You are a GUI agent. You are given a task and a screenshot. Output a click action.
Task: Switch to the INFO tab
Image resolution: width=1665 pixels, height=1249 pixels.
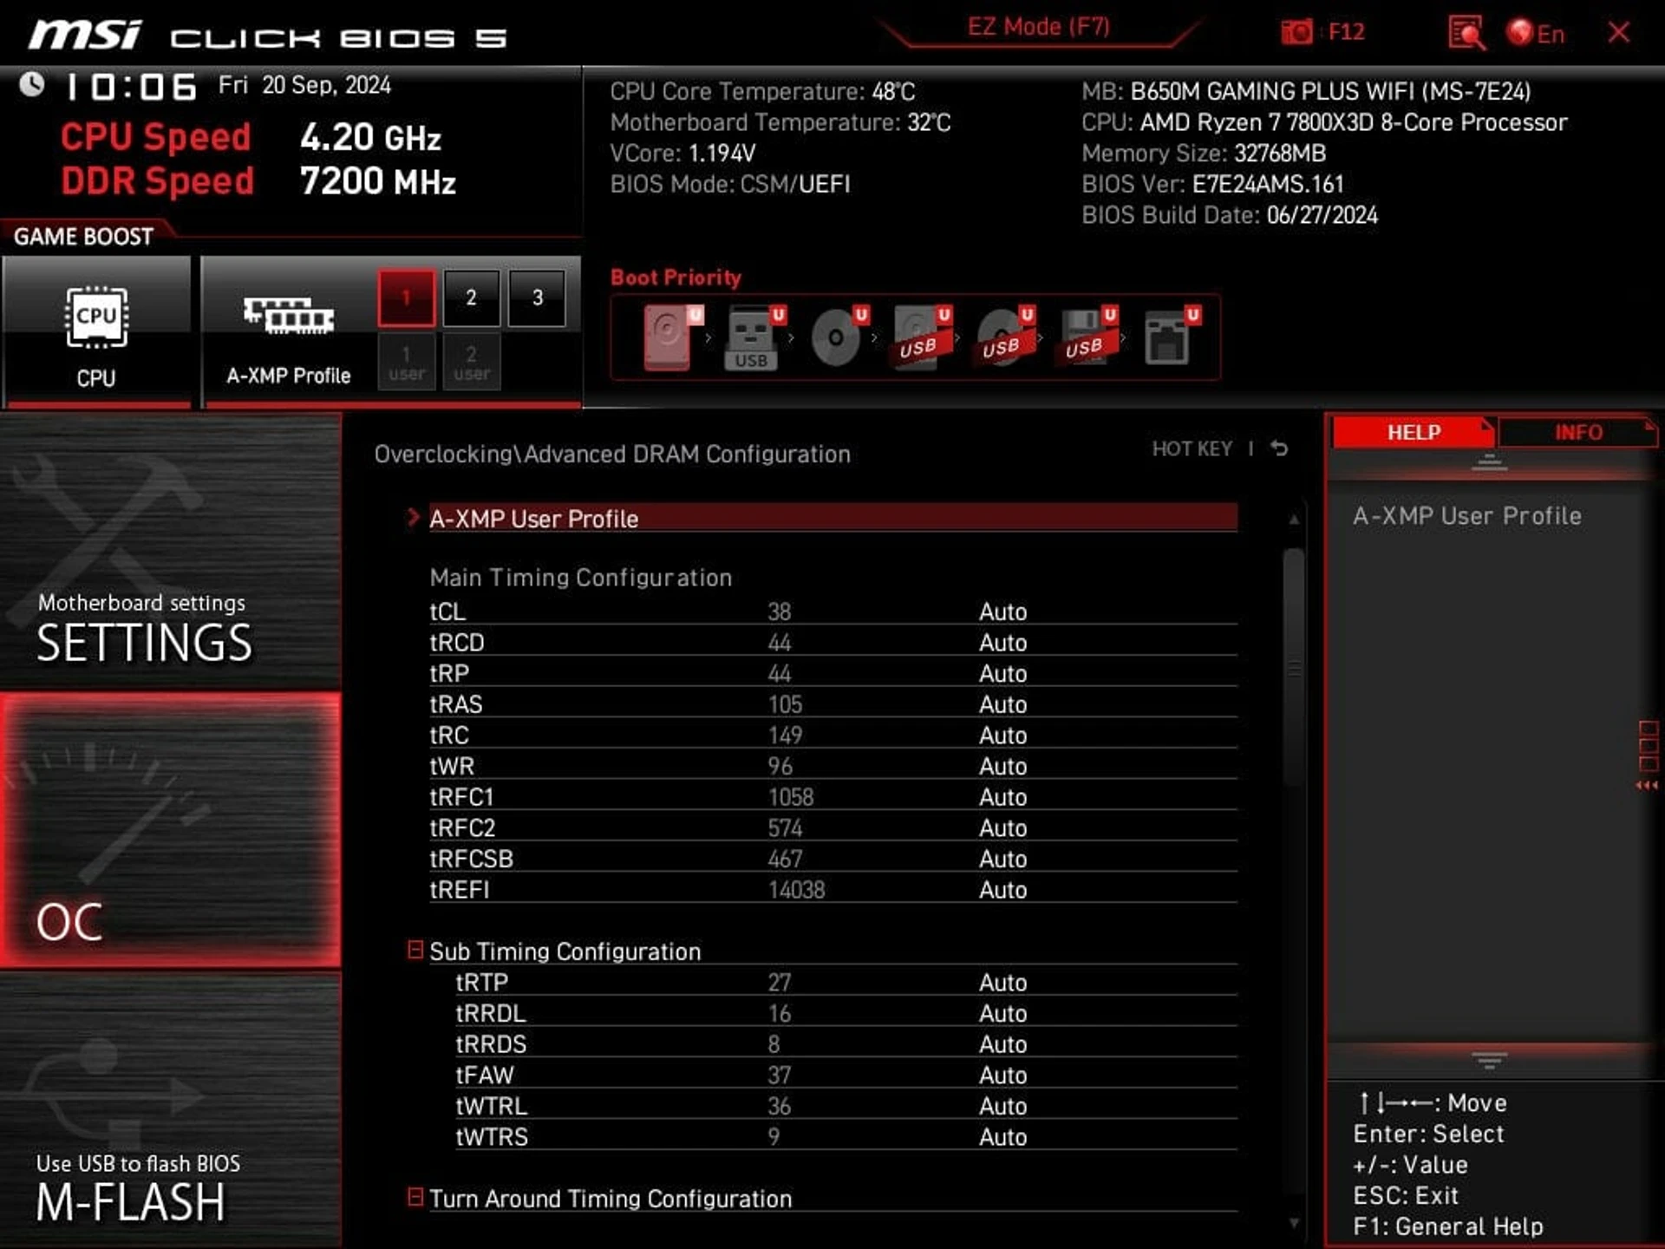point(1577,432)
